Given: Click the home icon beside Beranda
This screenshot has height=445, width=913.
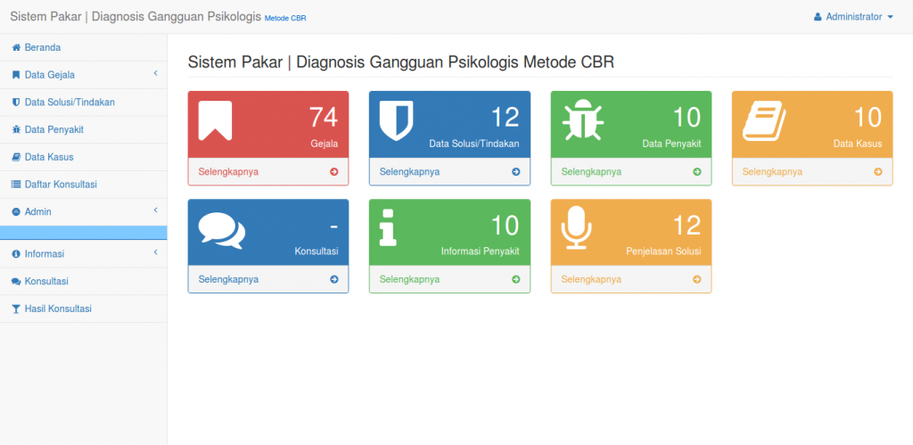Looking at the screenshot, I should 16,48.
